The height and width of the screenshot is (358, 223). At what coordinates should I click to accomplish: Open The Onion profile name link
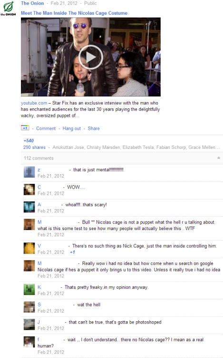pyautogui.click(x=32, y=3)
